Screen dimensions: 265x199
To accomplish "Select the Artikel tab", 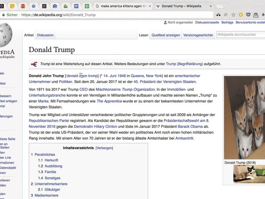I will coord(29,35).
